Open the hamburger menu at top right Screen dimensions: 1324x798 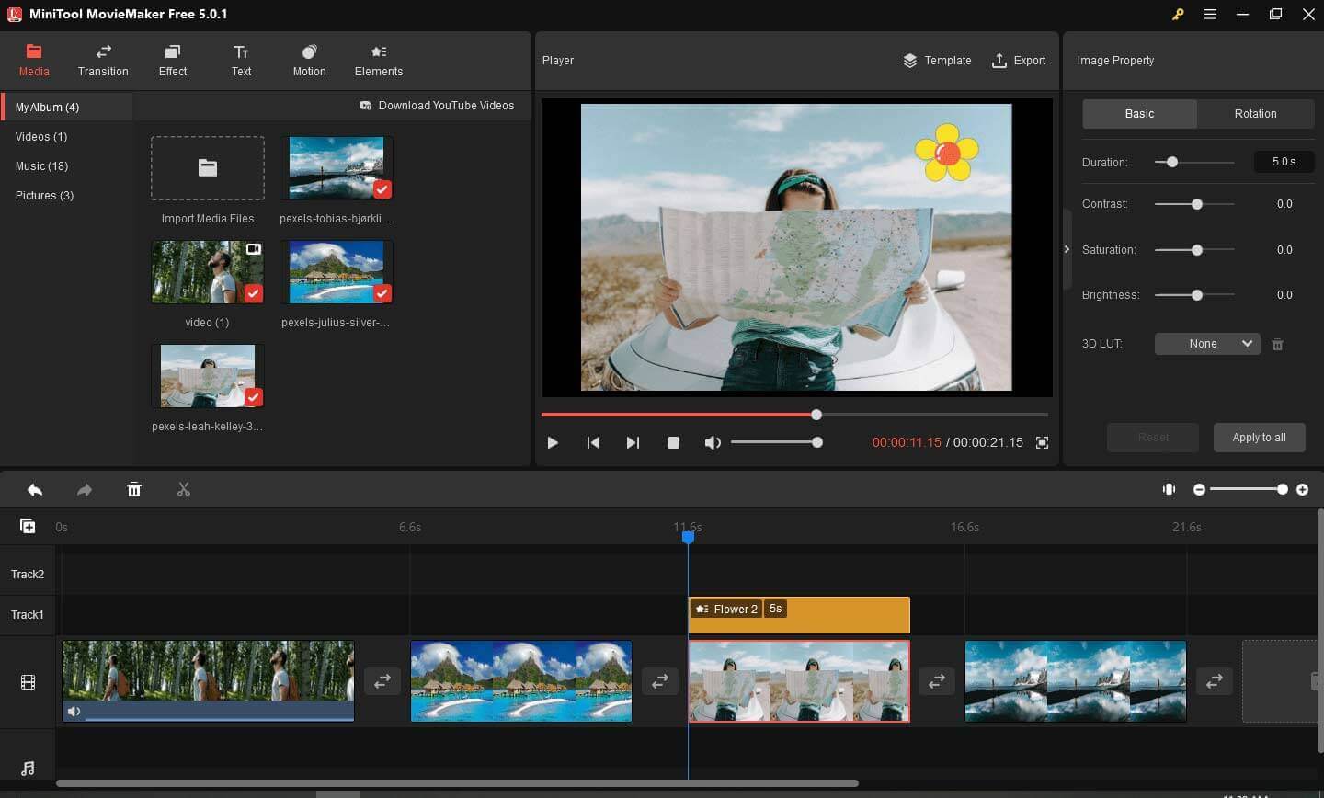click(x=1210, y=14)
